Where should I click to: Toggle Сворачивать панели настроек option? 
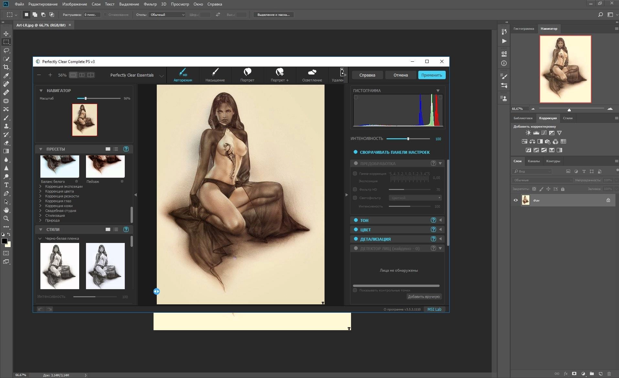point(356,152)
